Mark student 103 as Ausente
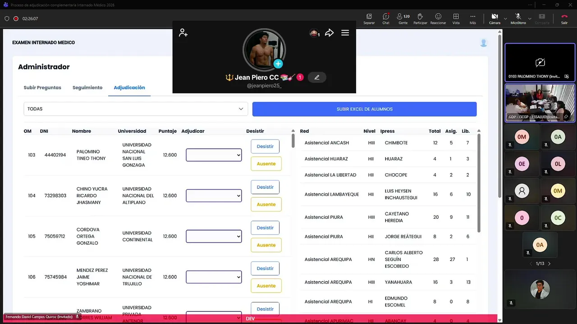 [266, 164]
